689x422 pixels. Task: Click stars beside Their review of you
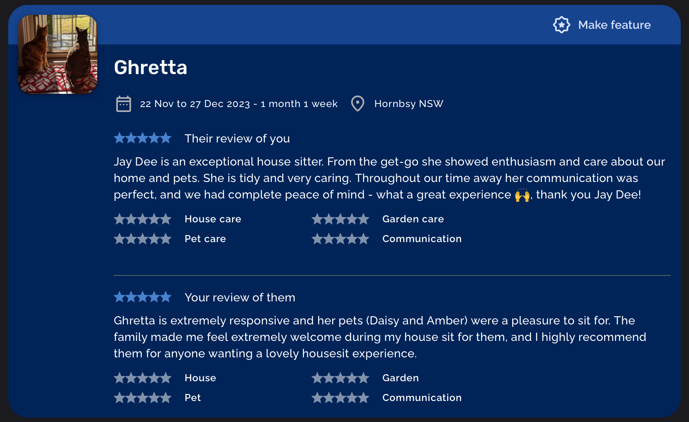tap(143, 138)
